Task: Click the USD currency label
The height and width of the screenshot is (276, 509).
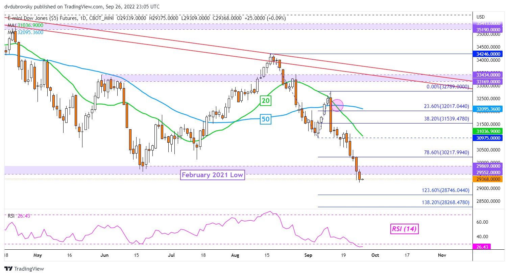Action: 480,17
